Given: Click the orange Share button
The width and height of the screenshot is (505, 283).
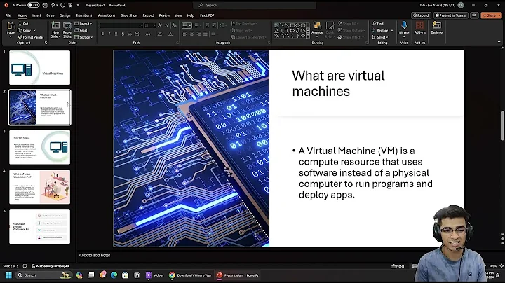Looking at the screenshot, I should click(x=491, y=15).
